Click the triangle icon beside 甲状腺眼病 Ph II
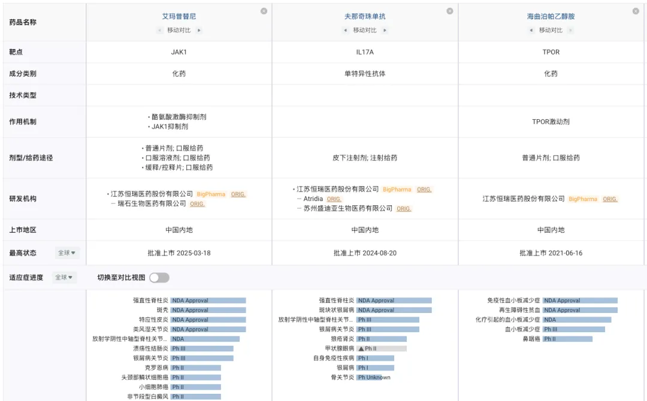The height and width of the screenshot is (401, 647). pos(361,348)
